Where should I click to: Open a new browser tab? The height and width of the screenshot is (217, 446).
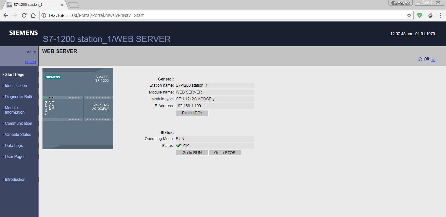pyautogui.click(x=74, y=5)
